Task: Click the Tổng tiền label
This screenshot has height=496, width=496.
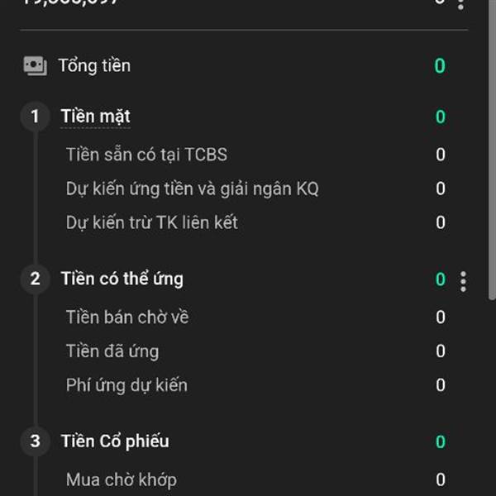Action: tap(94, 66)
